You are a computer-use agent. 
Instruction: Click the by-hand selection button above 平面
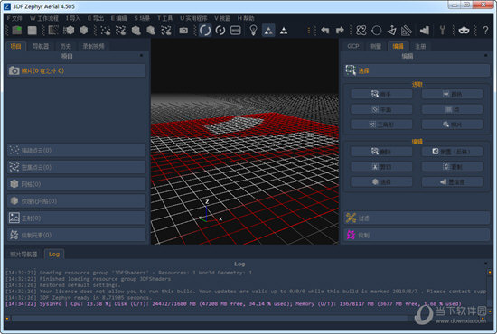(381, 94)
